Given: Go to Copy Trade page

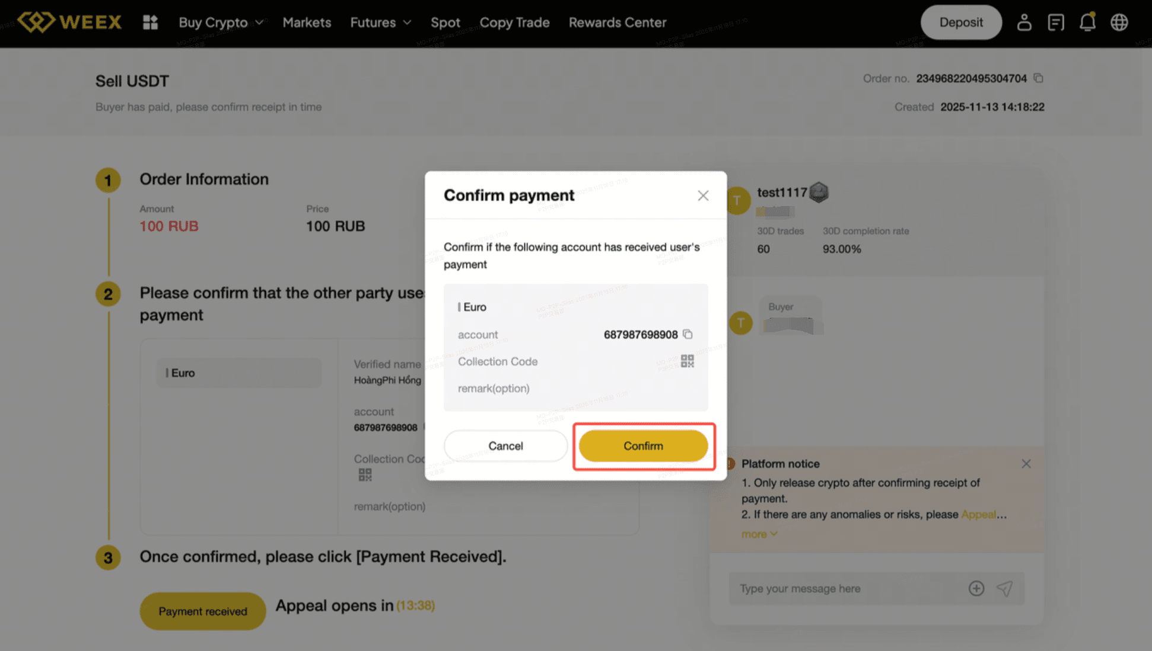Looking at the screenshot, I should pyautogui.click(x=514, y=23).
